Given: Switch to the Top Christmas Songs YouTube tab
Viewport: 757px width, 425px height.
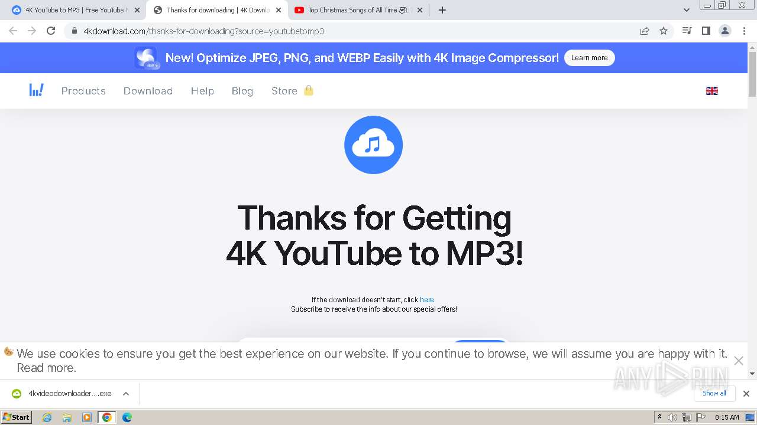Looking at the screenshot, I should point(358,10).
